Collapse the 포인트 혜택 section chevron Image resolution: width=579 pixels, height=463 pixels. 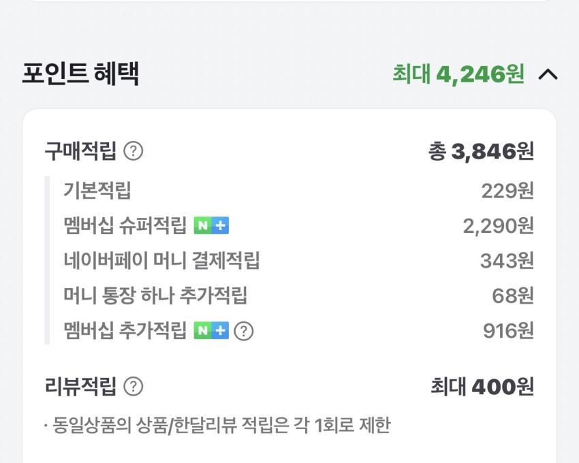click(548, 74)
